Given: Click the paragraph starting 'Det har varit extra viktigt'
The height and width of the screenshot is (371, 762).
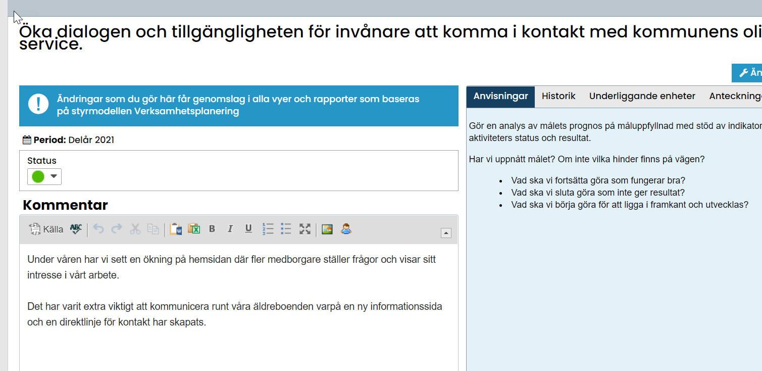Looking at the screenshot, I should (x=235, y=314).
